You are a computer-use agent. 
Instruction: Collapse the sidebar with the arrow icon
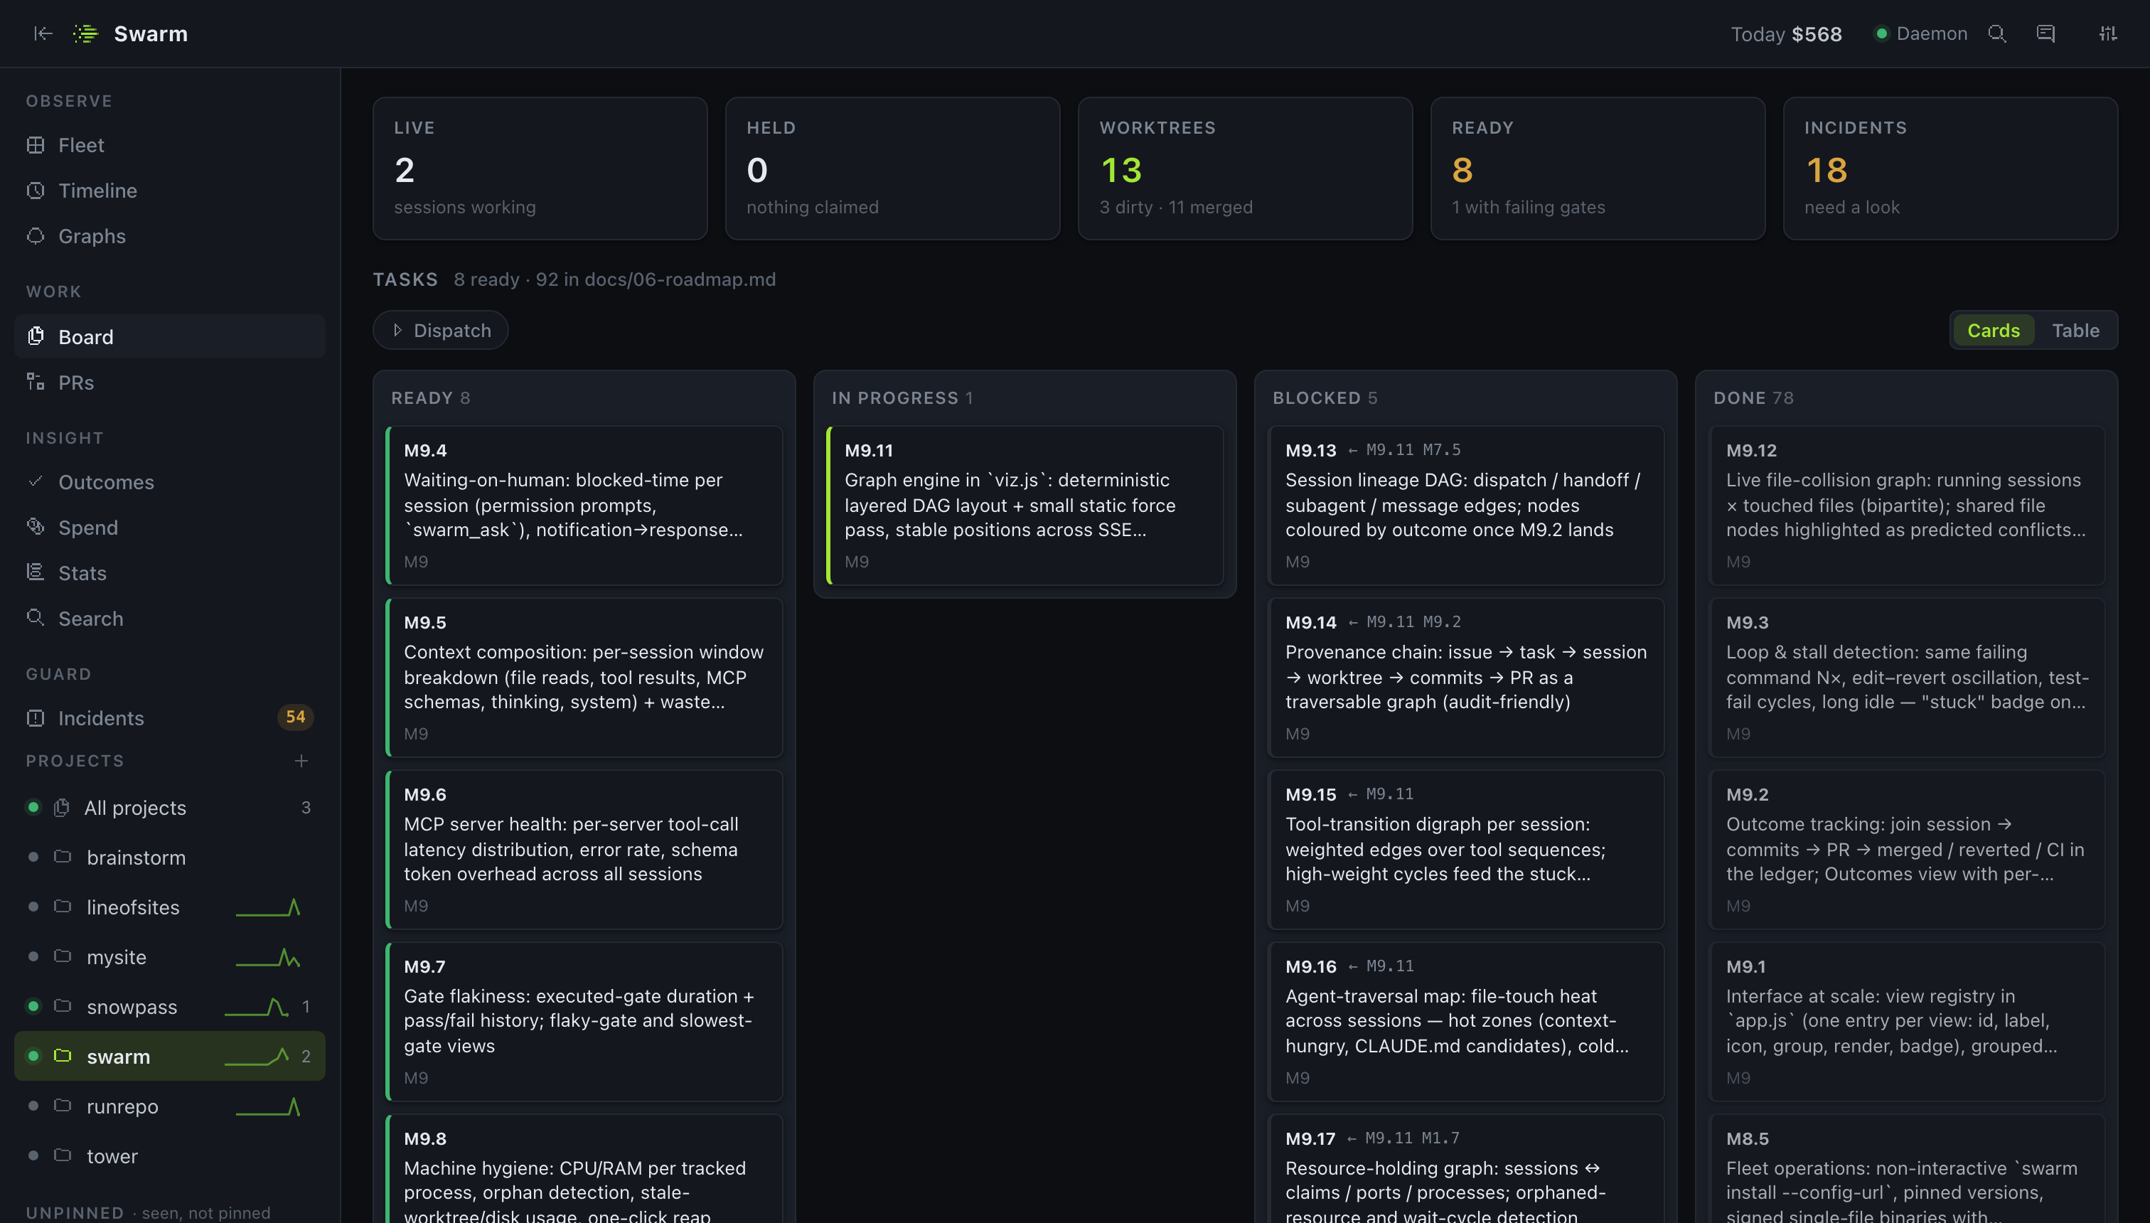point(43,33)
